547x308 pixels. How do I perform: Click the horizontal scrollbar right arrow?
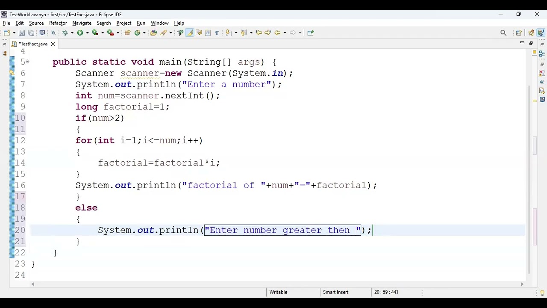tap(522, 284)
